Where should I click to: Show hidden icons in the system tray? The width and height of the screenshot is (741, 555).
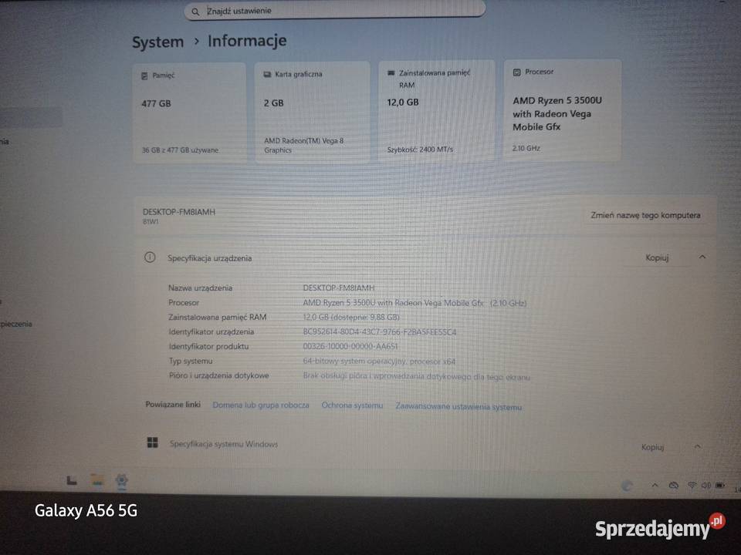click(x=655, y=486)
